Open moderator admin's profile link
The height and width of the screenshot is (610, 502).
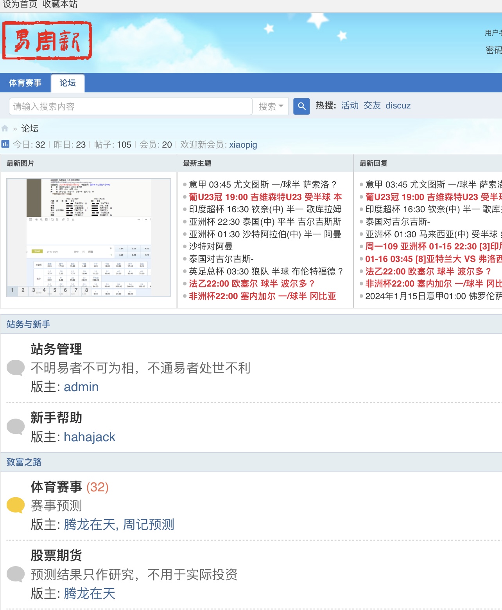[x=81, y=387]
